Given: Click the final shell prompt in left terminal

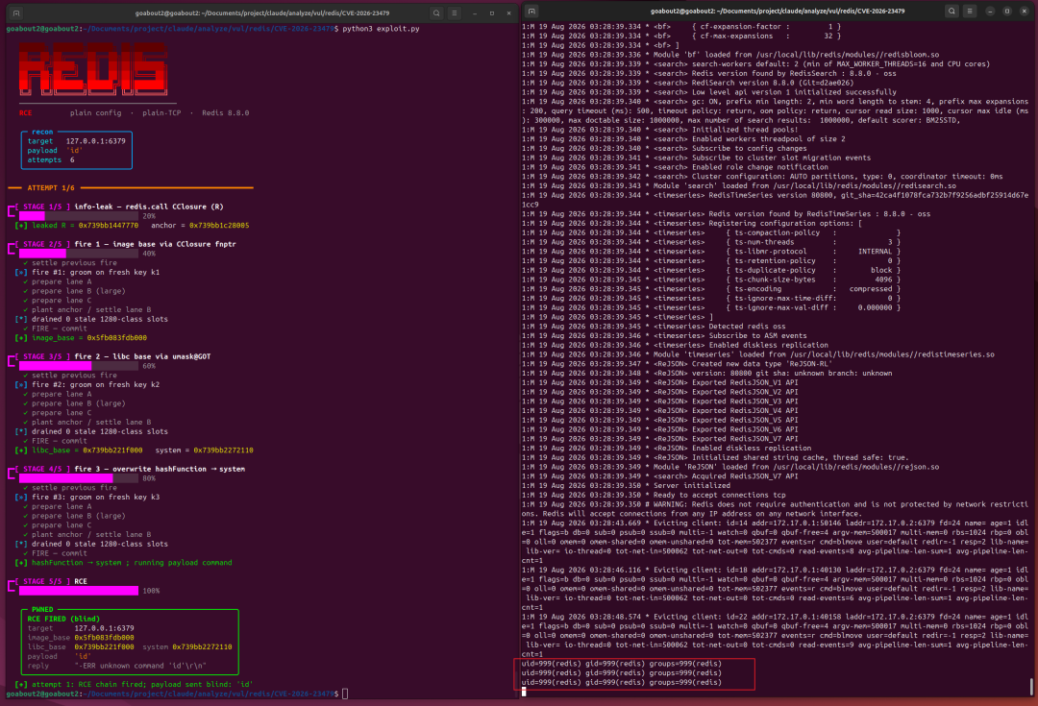Looking at the screenshot, I should click(x=177, y=694).
